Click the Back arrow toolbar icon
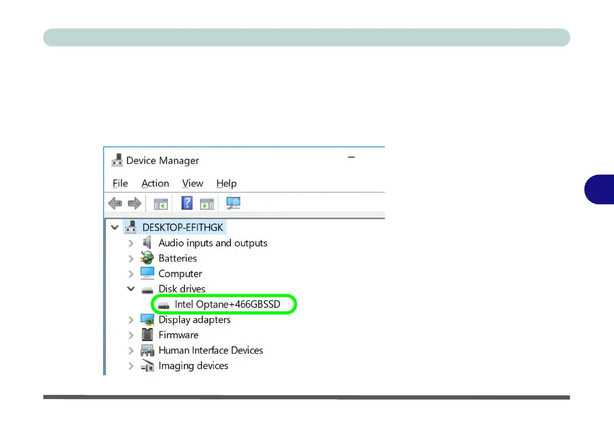 tap(115, 204)
